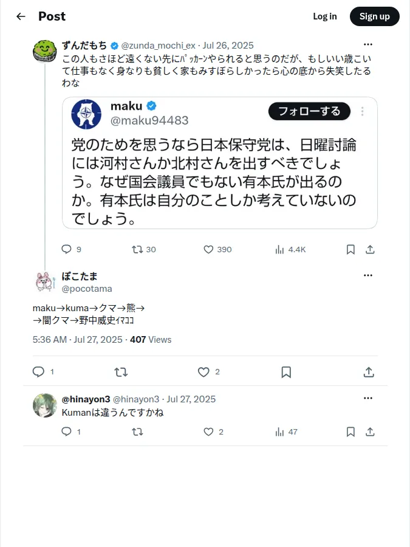Click the フォローする button in maku's card

tap(309, 111)
